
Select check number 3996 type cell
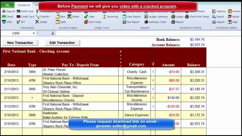(x=32, y=115)
